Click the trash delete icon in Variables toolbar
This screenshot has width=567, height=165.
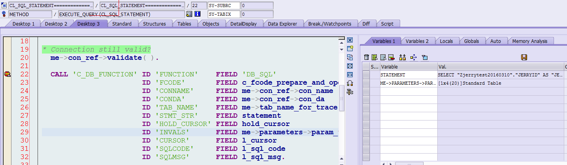click(367, 57)
